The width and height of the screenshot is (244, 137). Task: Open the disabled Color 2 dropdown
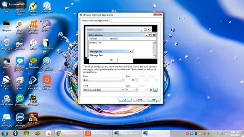tap(153, 80)
